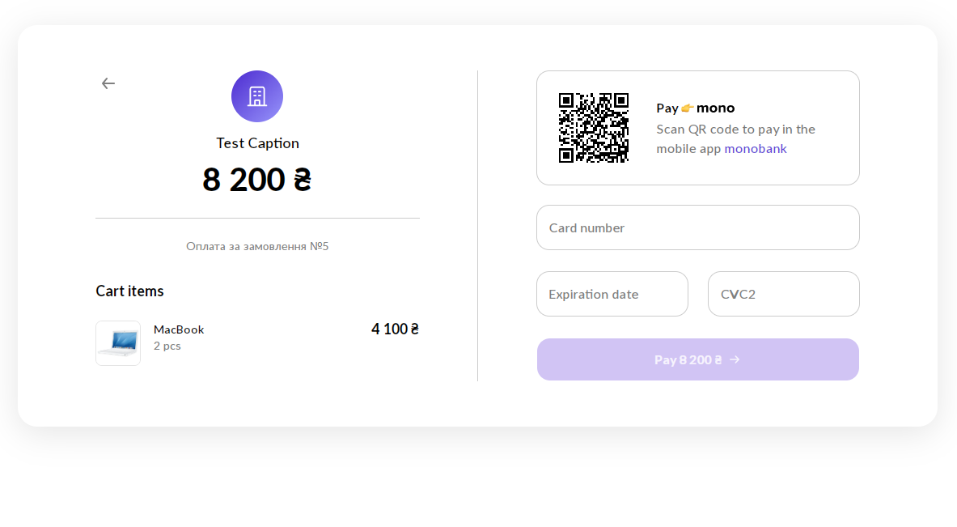Click the pointing hand emoji in Pay mono
The image size is (957, 527).
click(x=688, y=108)
